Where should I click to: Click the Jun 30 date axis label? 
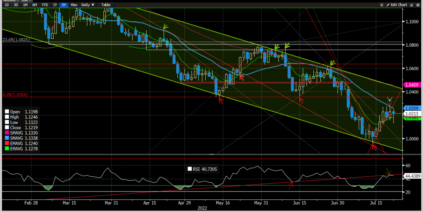pos(338,203)
